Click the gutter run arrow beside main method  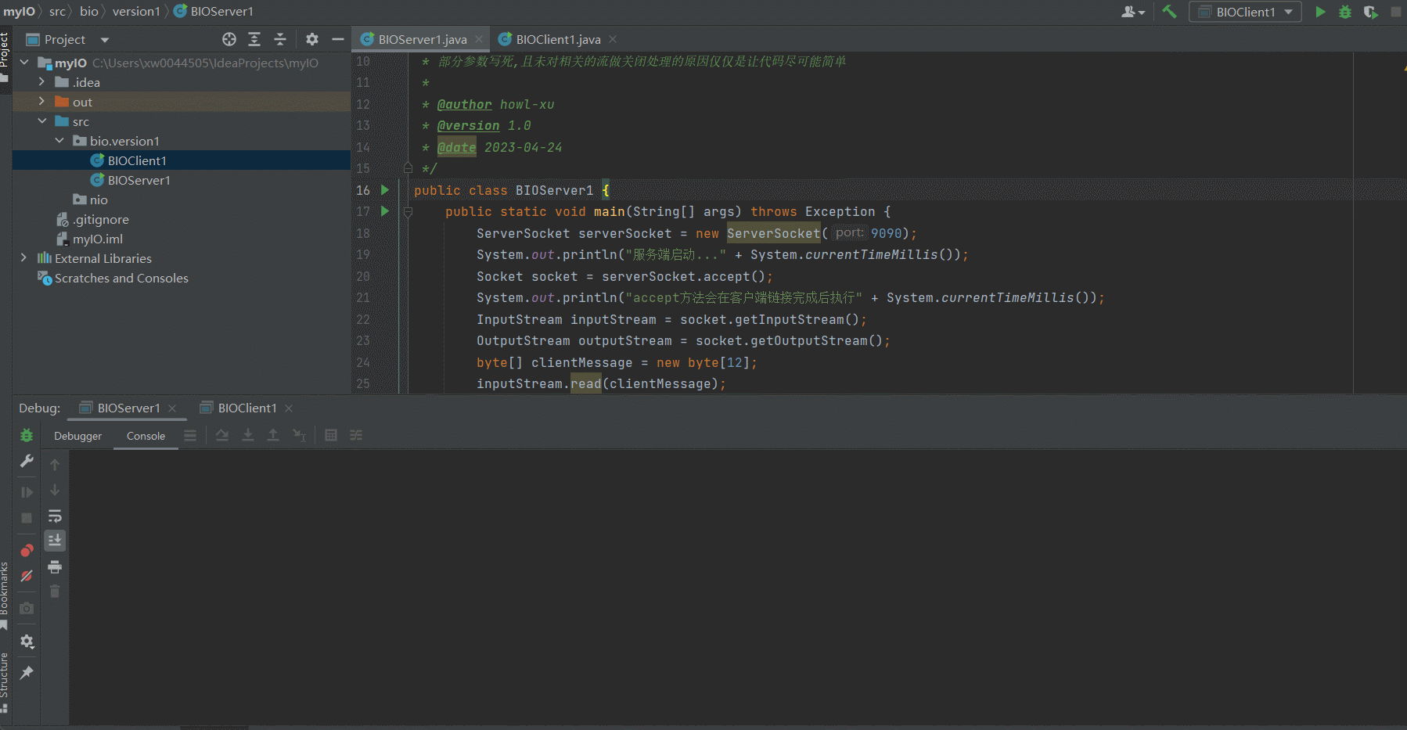pos(384,211)
